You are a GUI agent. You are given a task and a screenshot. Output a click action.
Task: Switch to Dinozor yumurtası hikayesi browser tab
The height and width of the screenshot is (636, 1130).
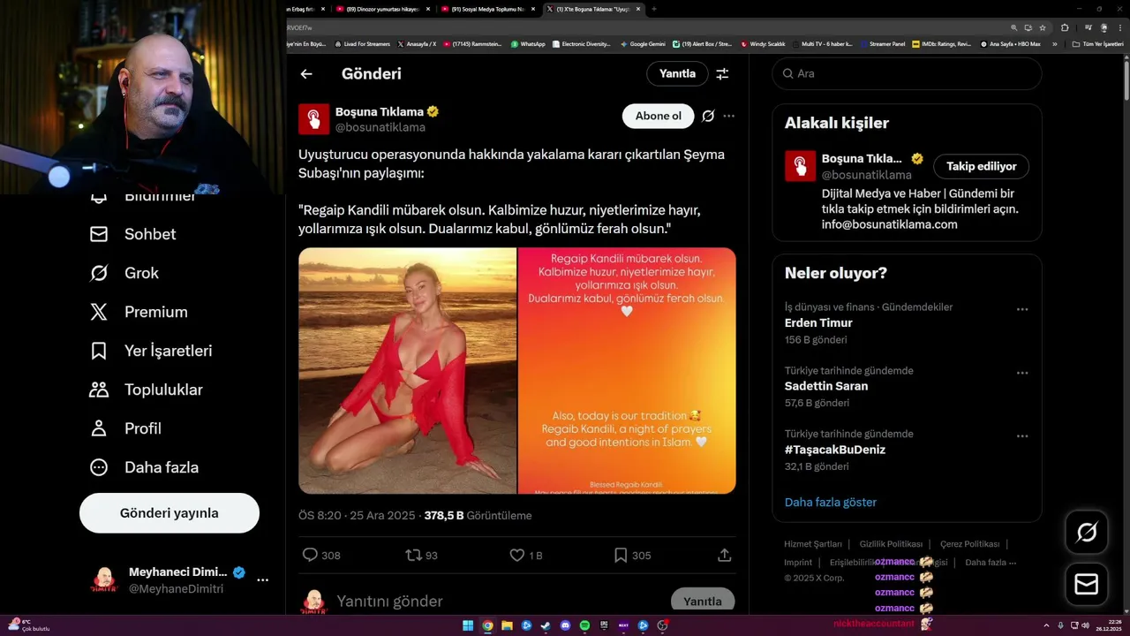384,9
